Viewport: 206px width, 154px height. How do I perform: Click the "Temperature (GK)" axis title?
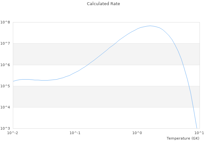coord(183,138)
